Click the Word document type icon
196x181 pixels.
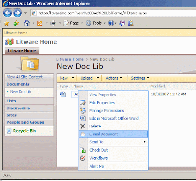63,95
